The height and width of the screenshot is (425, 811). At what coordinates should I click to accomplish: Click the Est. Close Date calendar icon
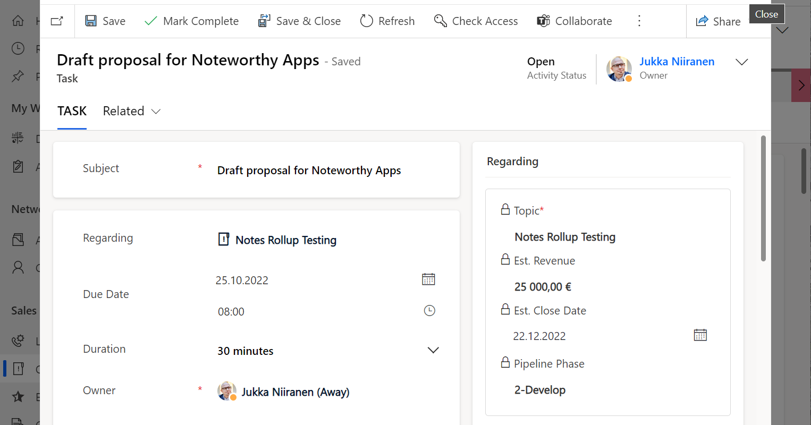[700, 335]
